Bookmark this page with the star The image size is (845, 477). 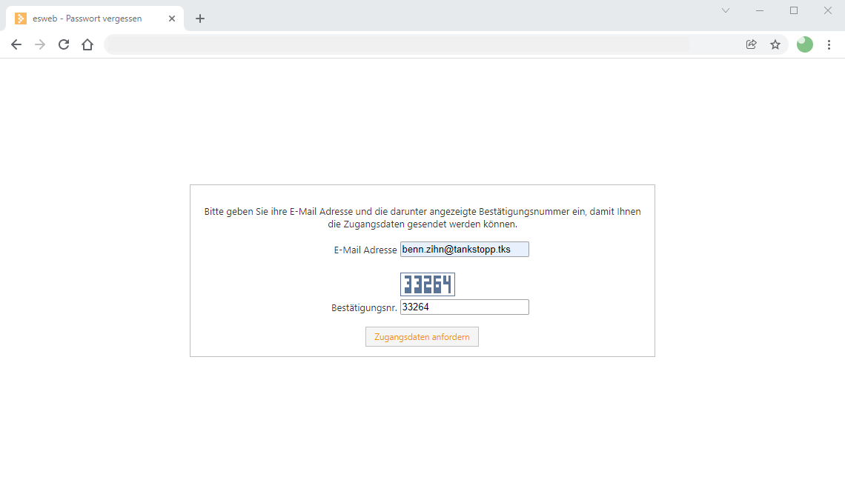(775, 44)
